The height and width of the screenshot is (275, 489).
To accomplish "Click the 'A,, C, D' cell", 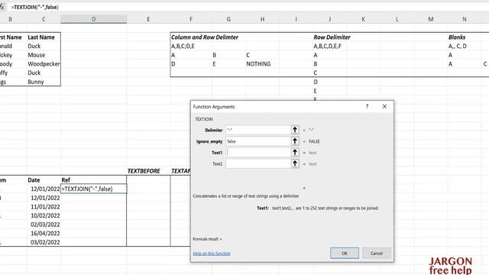I will 465,46.
